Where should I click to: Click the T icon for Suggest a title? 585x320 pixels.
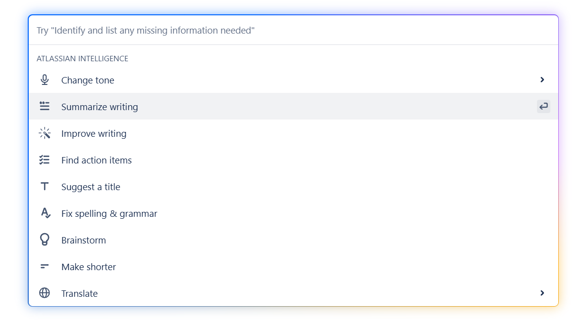pos(45,186)
